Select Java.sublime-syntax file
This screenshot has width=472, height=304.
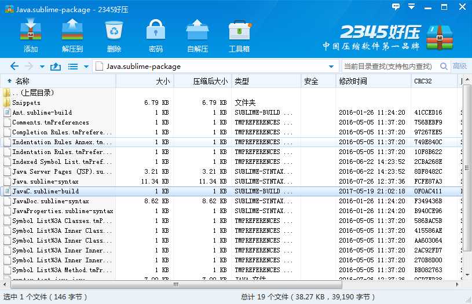[231, 181]
